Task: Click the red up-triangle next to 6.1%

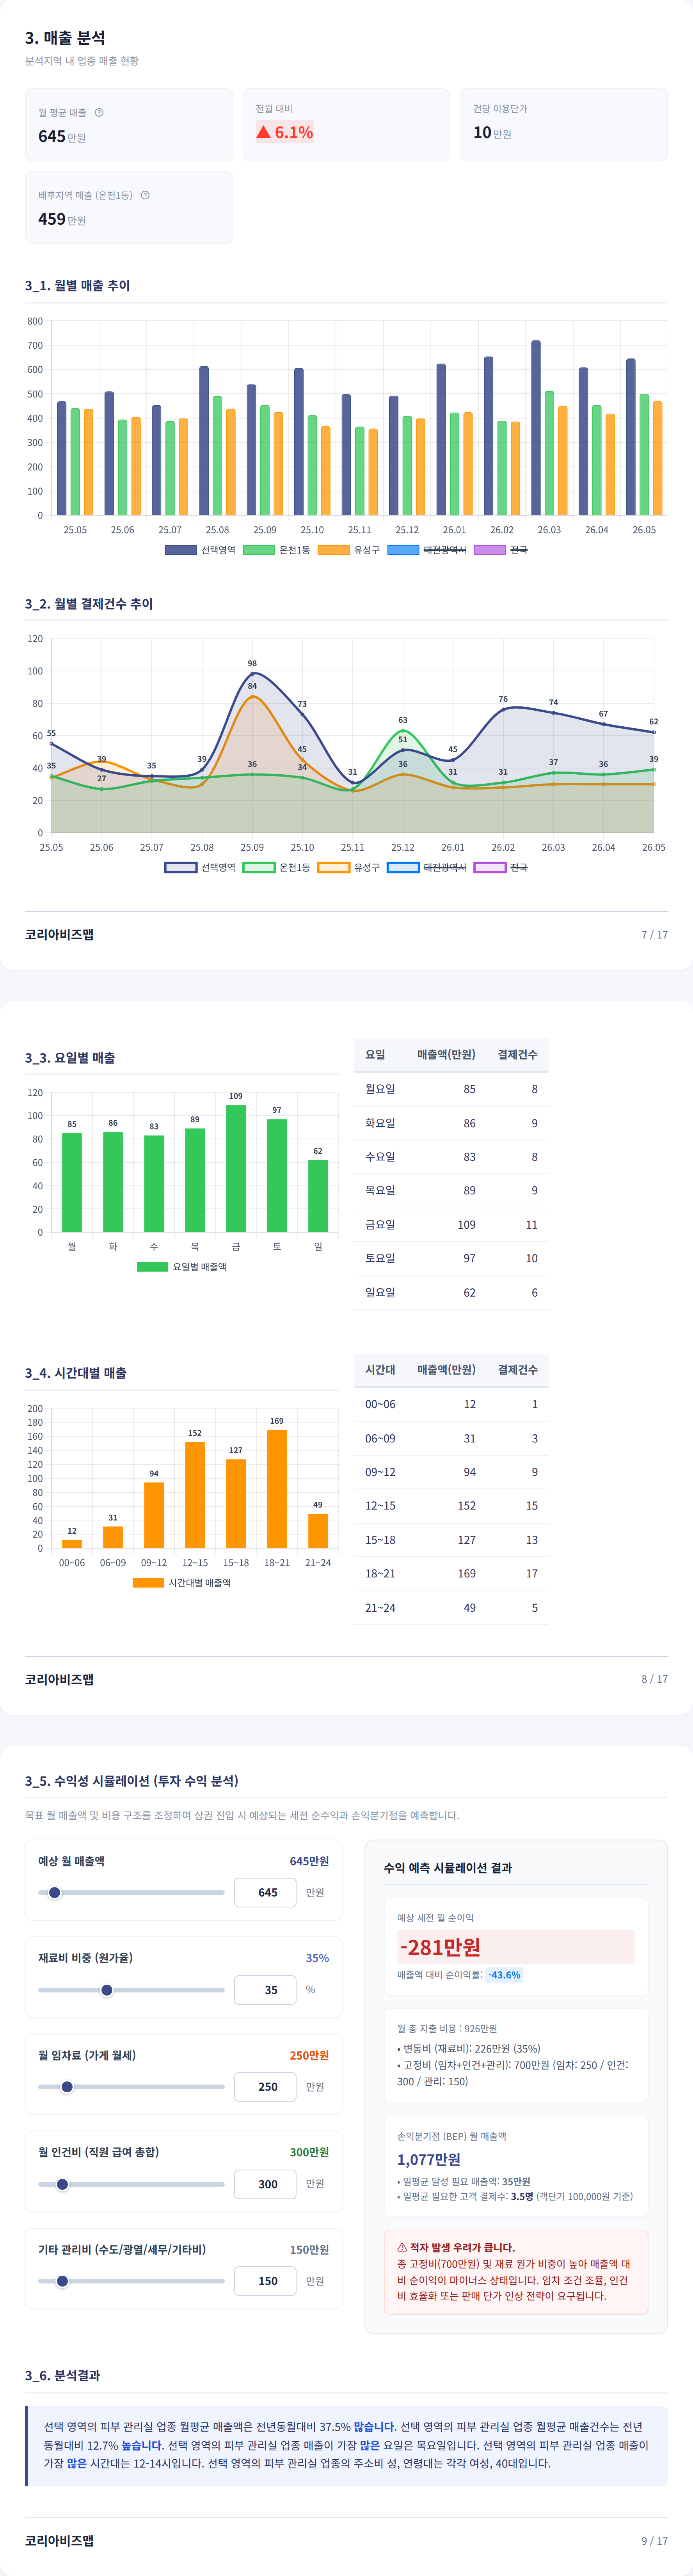Action: click(x=263, y=132)
